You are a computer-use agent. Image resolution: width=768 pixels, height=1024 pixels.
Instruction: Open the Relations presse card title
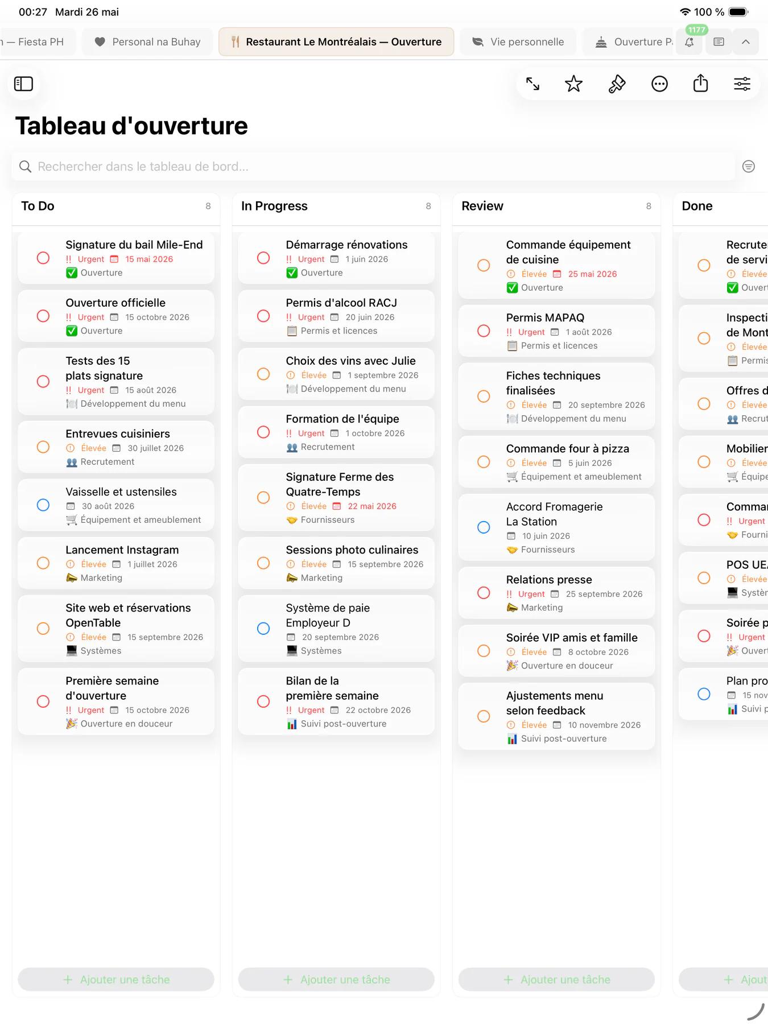[549, 580]
